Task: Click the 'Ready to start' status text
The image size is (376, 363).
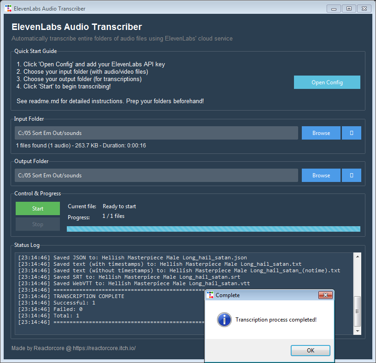Action: (119, 206)
